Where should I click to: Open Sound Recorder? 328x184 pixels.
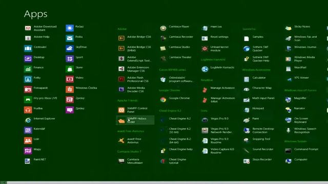click(258, 151)
